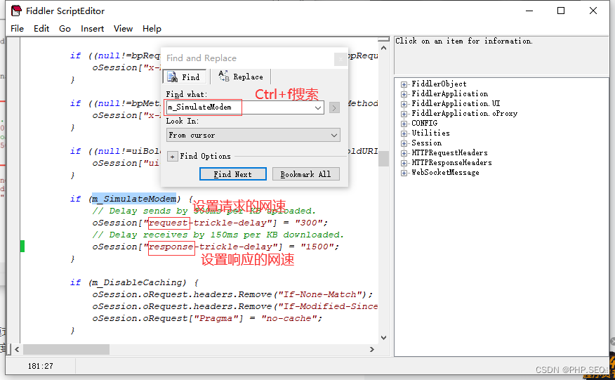The image size is (615, 380).
Task: Minimize the Fiddler ScriptEditor window
Action: pos(529,11)
